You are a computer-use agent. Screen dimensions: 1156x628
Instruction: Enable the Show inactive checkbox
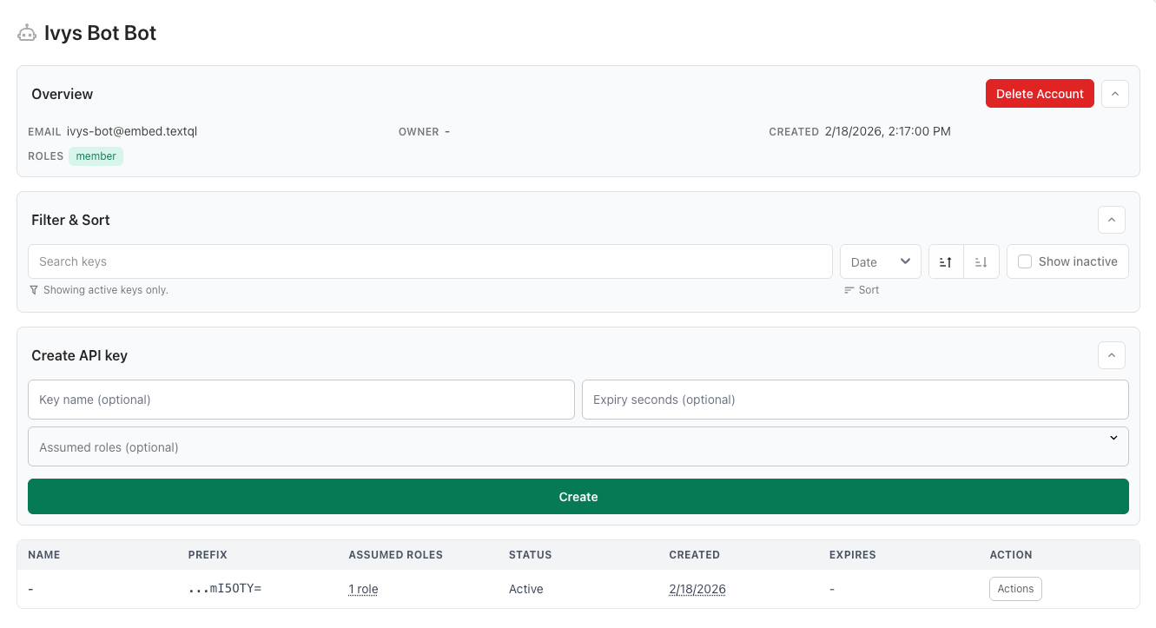[1025, 261]
